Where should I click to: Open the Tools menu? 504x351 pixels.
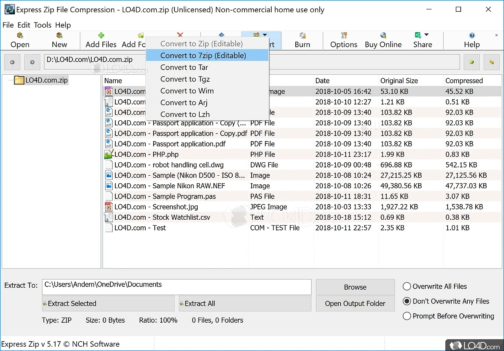(43, 25)
